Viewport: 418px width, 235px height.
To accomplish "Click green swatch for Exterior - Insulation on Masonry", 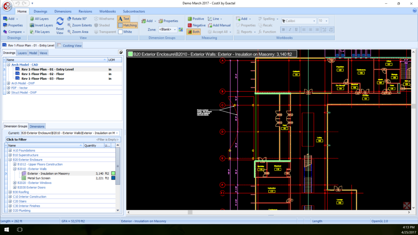I will (x=113, y=173).
